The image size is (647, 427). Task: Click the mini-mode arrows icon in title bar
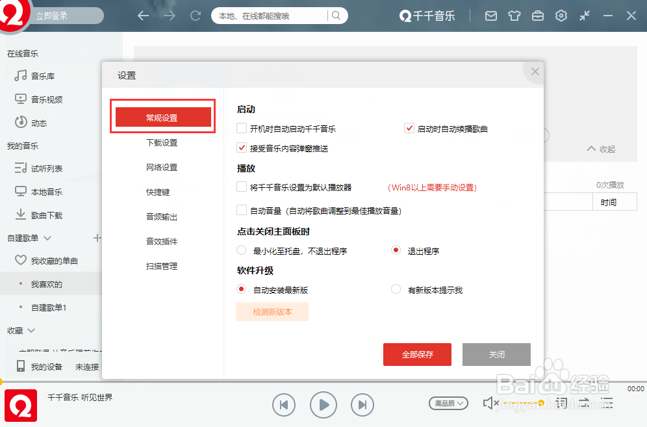584,15
